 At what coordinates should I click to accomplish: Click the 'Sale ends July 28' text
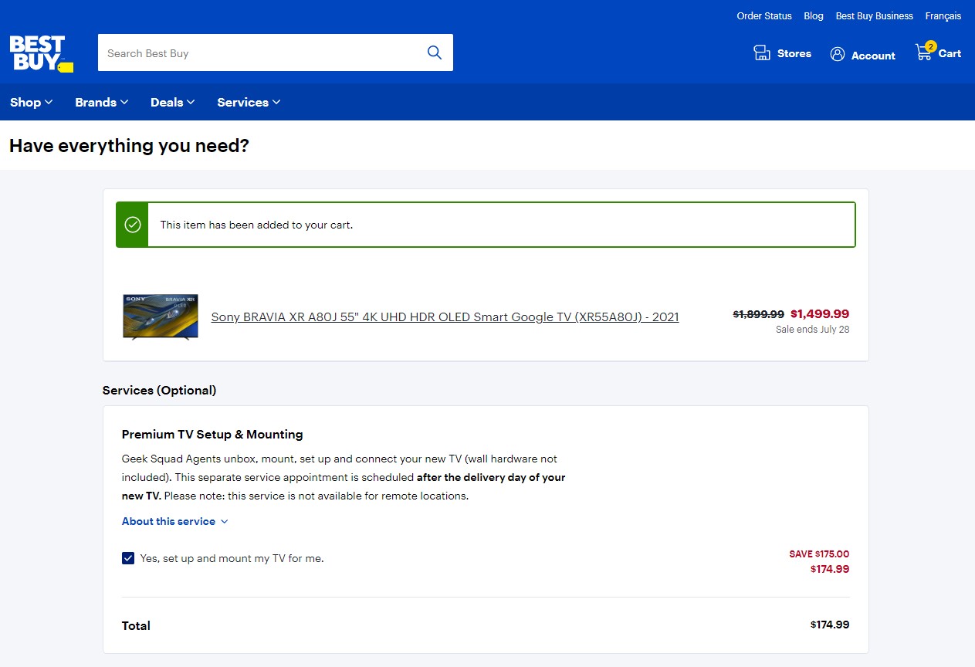[x=812, y=330]
